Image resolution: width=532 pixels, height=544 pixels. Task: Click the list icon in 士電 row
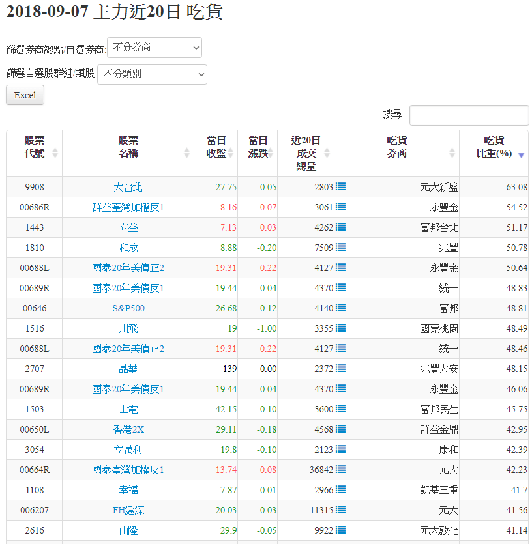tap(340, 409)
